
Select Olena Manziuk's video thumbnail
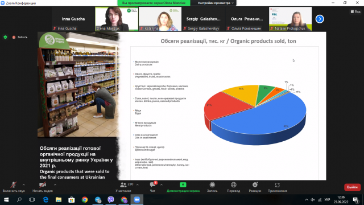117,19
